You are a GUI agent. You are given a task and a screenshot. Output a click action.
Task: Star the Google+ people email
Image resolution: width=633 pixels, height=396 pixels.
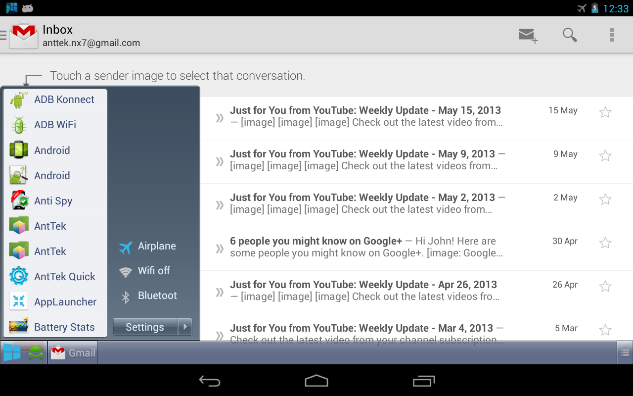coord(605,243)
